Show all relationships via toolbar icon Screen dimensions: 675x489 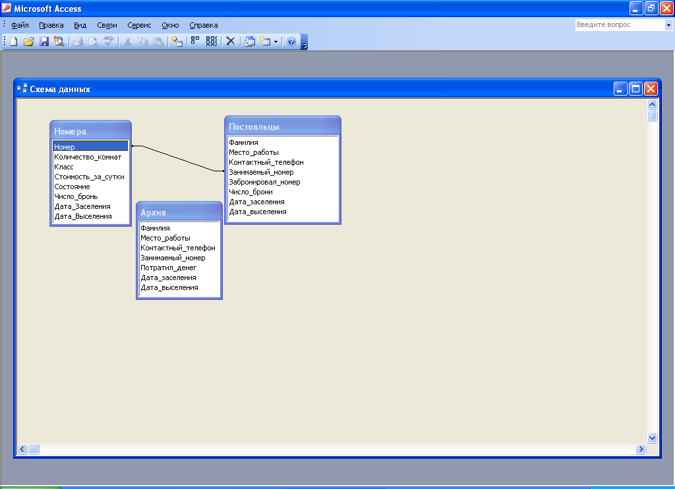(x=211, y=42)
